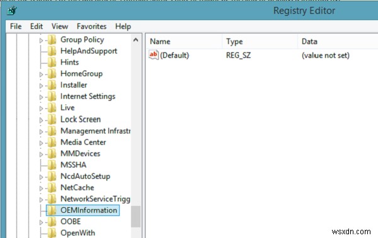Viewport: 378px width, 238px height.
Task: Expand the NcdAutoSetup key
Action: 41,177
